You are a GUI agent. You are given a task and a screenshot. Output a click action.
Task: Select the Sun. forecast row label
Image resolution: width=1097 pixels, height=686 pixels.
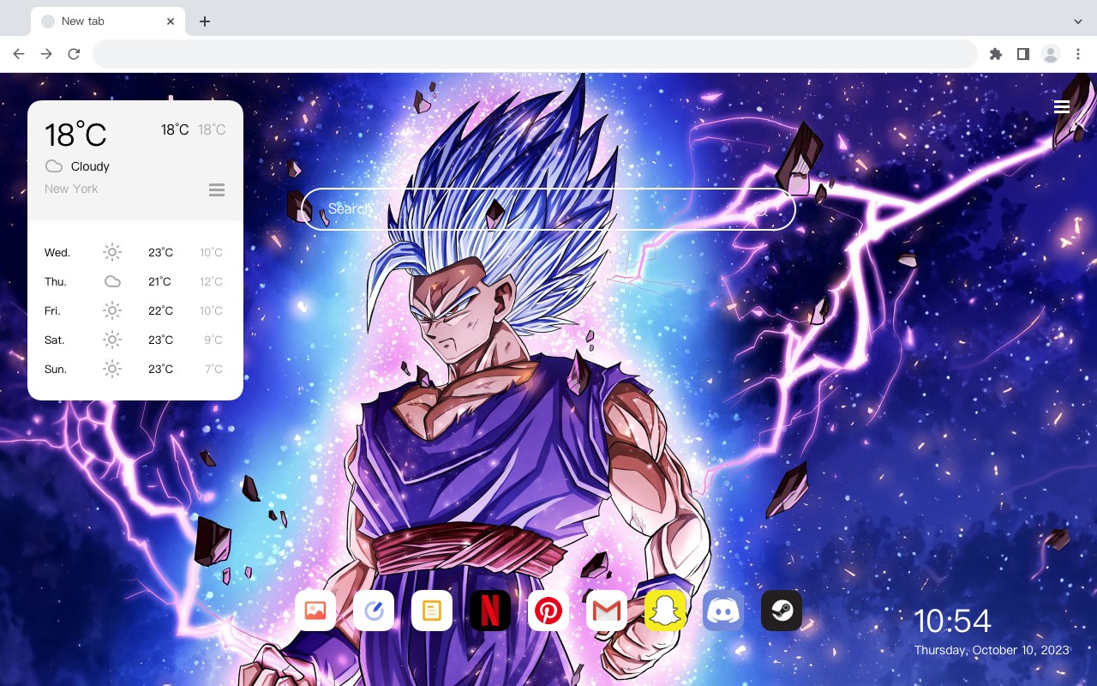coord(56,369)
